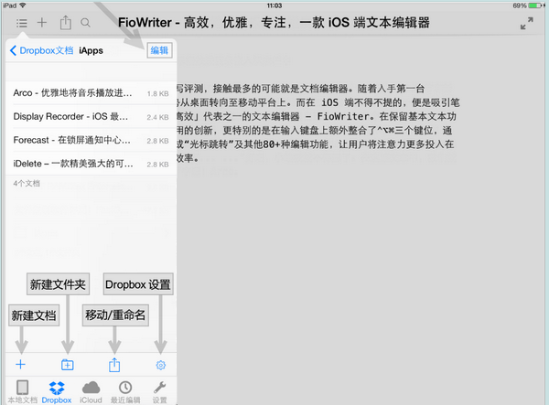This screenshot has width=549, height=405.
Task: Tap the 1.8 KB size of Arco
Action: pyautogui.click(x=158, y=94)
